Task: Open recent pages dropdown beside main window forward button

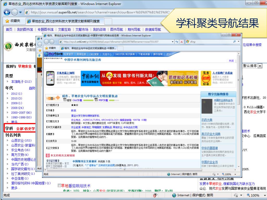Action: 20,12
